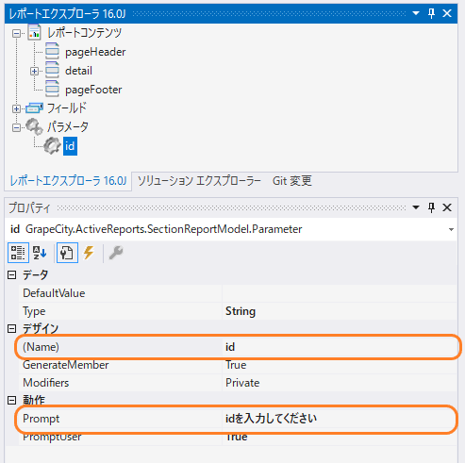Click the Prompt property value field
Viewport: 465px width, 463px height.
click(x=340, y=419)
